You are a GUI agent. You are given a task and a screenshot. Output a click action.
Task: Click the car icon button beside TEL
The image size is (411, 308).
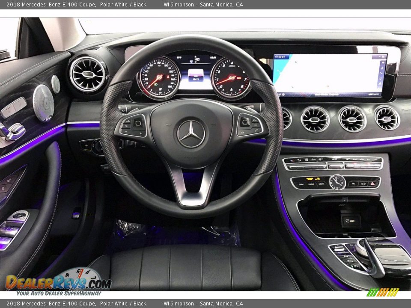click(363, 184)
